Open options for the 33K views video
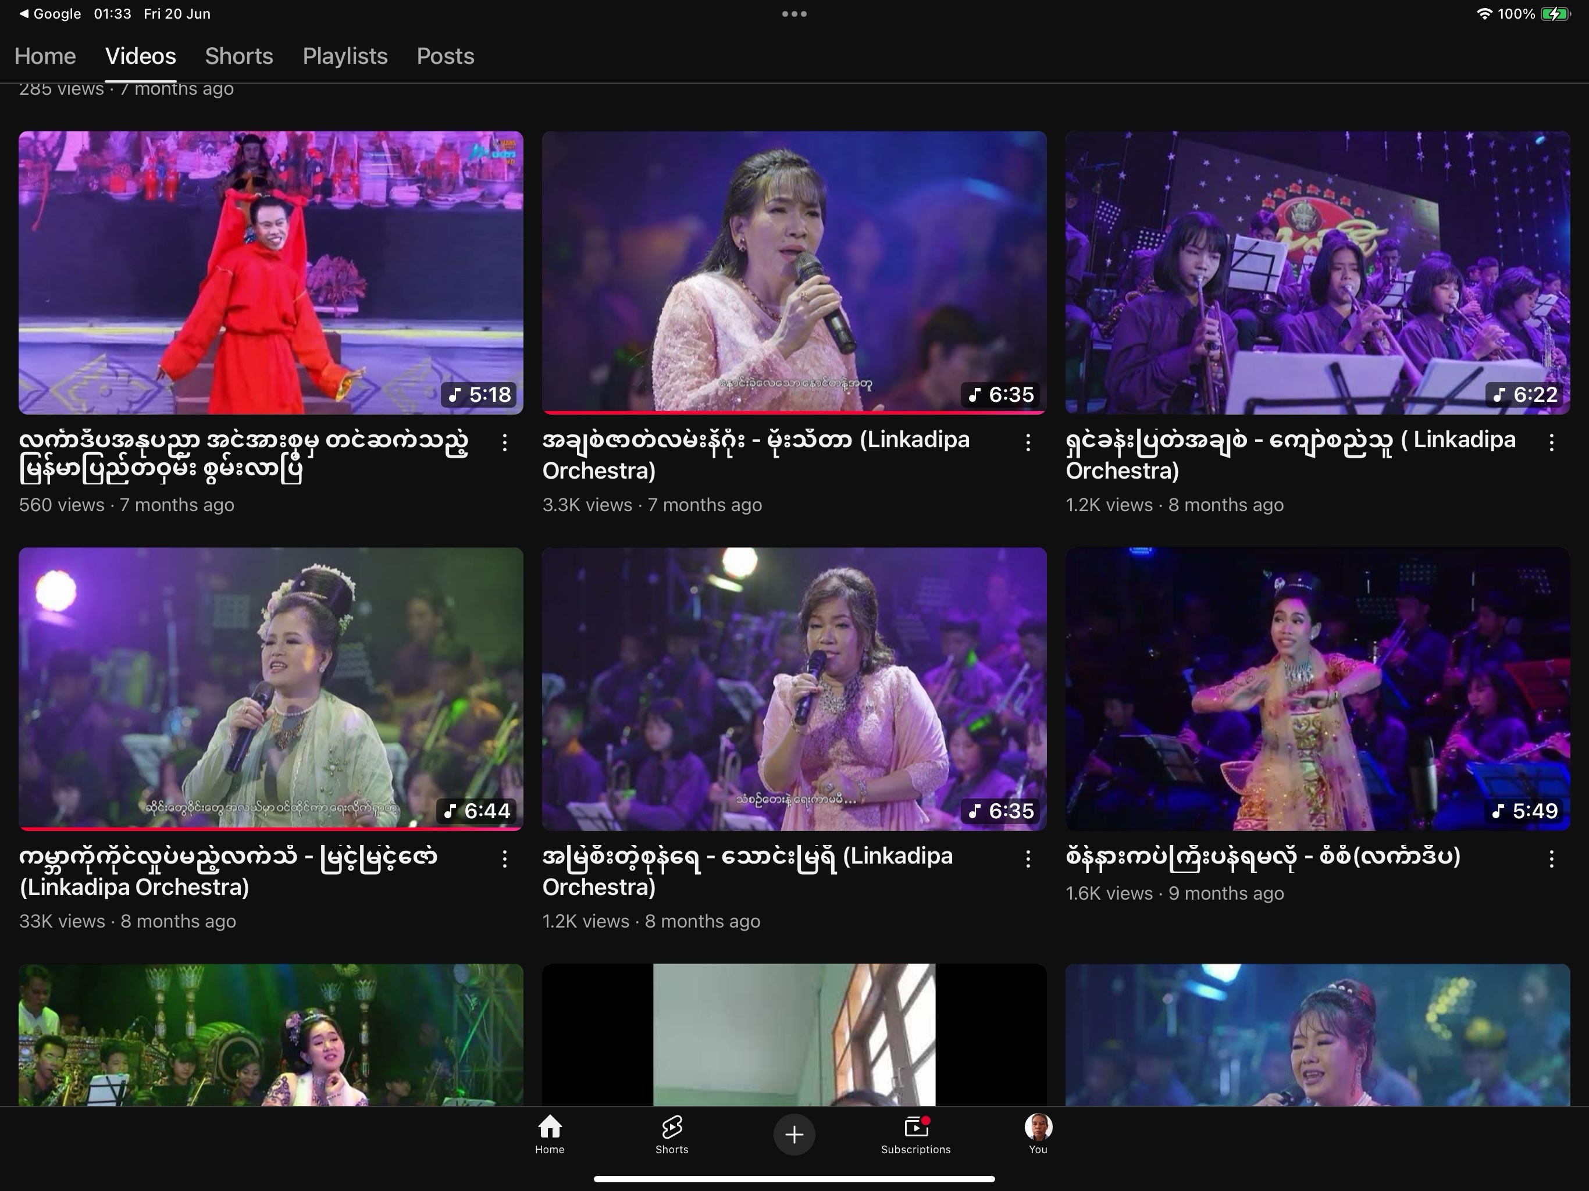The height and width of the screenshot is (1191, 1589). pos(505,858)
